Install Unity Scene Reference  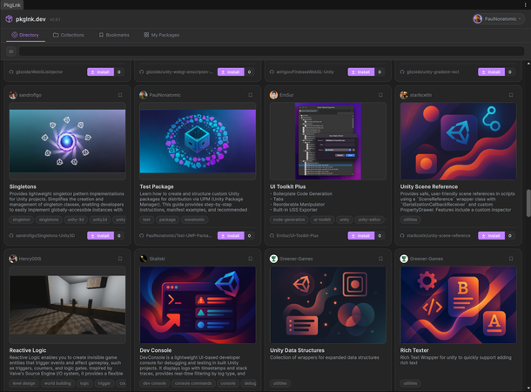tap(491, 235)
